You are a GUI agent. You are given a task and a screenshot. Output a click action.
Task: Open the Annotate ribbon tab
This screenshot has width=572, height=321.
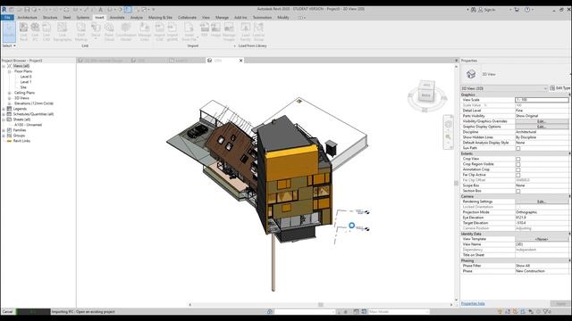[117, 18]
